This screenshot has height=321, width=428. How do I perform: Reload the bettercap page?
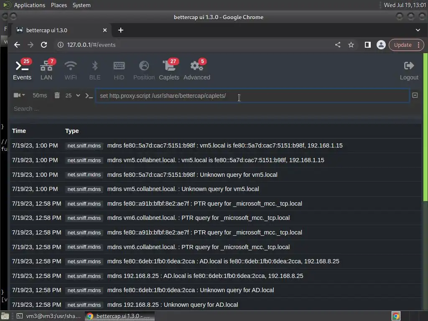(43, 45)
